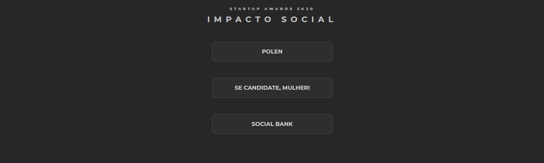The height and width of the screenshot is (163, 544).
Task: Open the SE CANDIDATE, MULHER! option
Action: point(272,88)
